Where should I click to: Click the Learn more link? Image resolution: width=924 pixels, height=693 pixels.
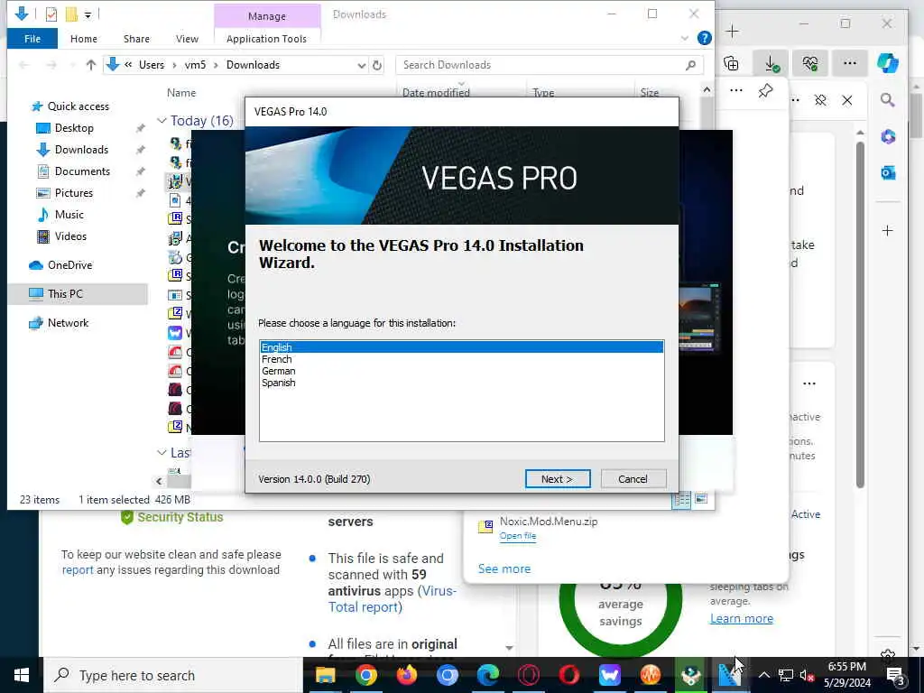[x=742, y=619]
